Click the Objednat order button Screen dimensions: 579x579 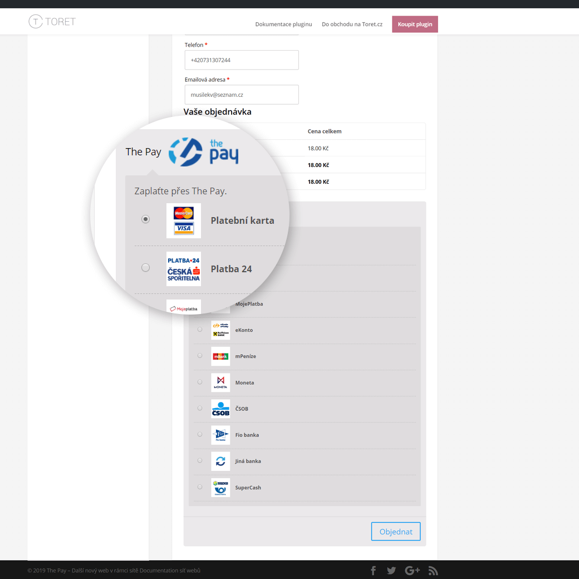(396, 532)
